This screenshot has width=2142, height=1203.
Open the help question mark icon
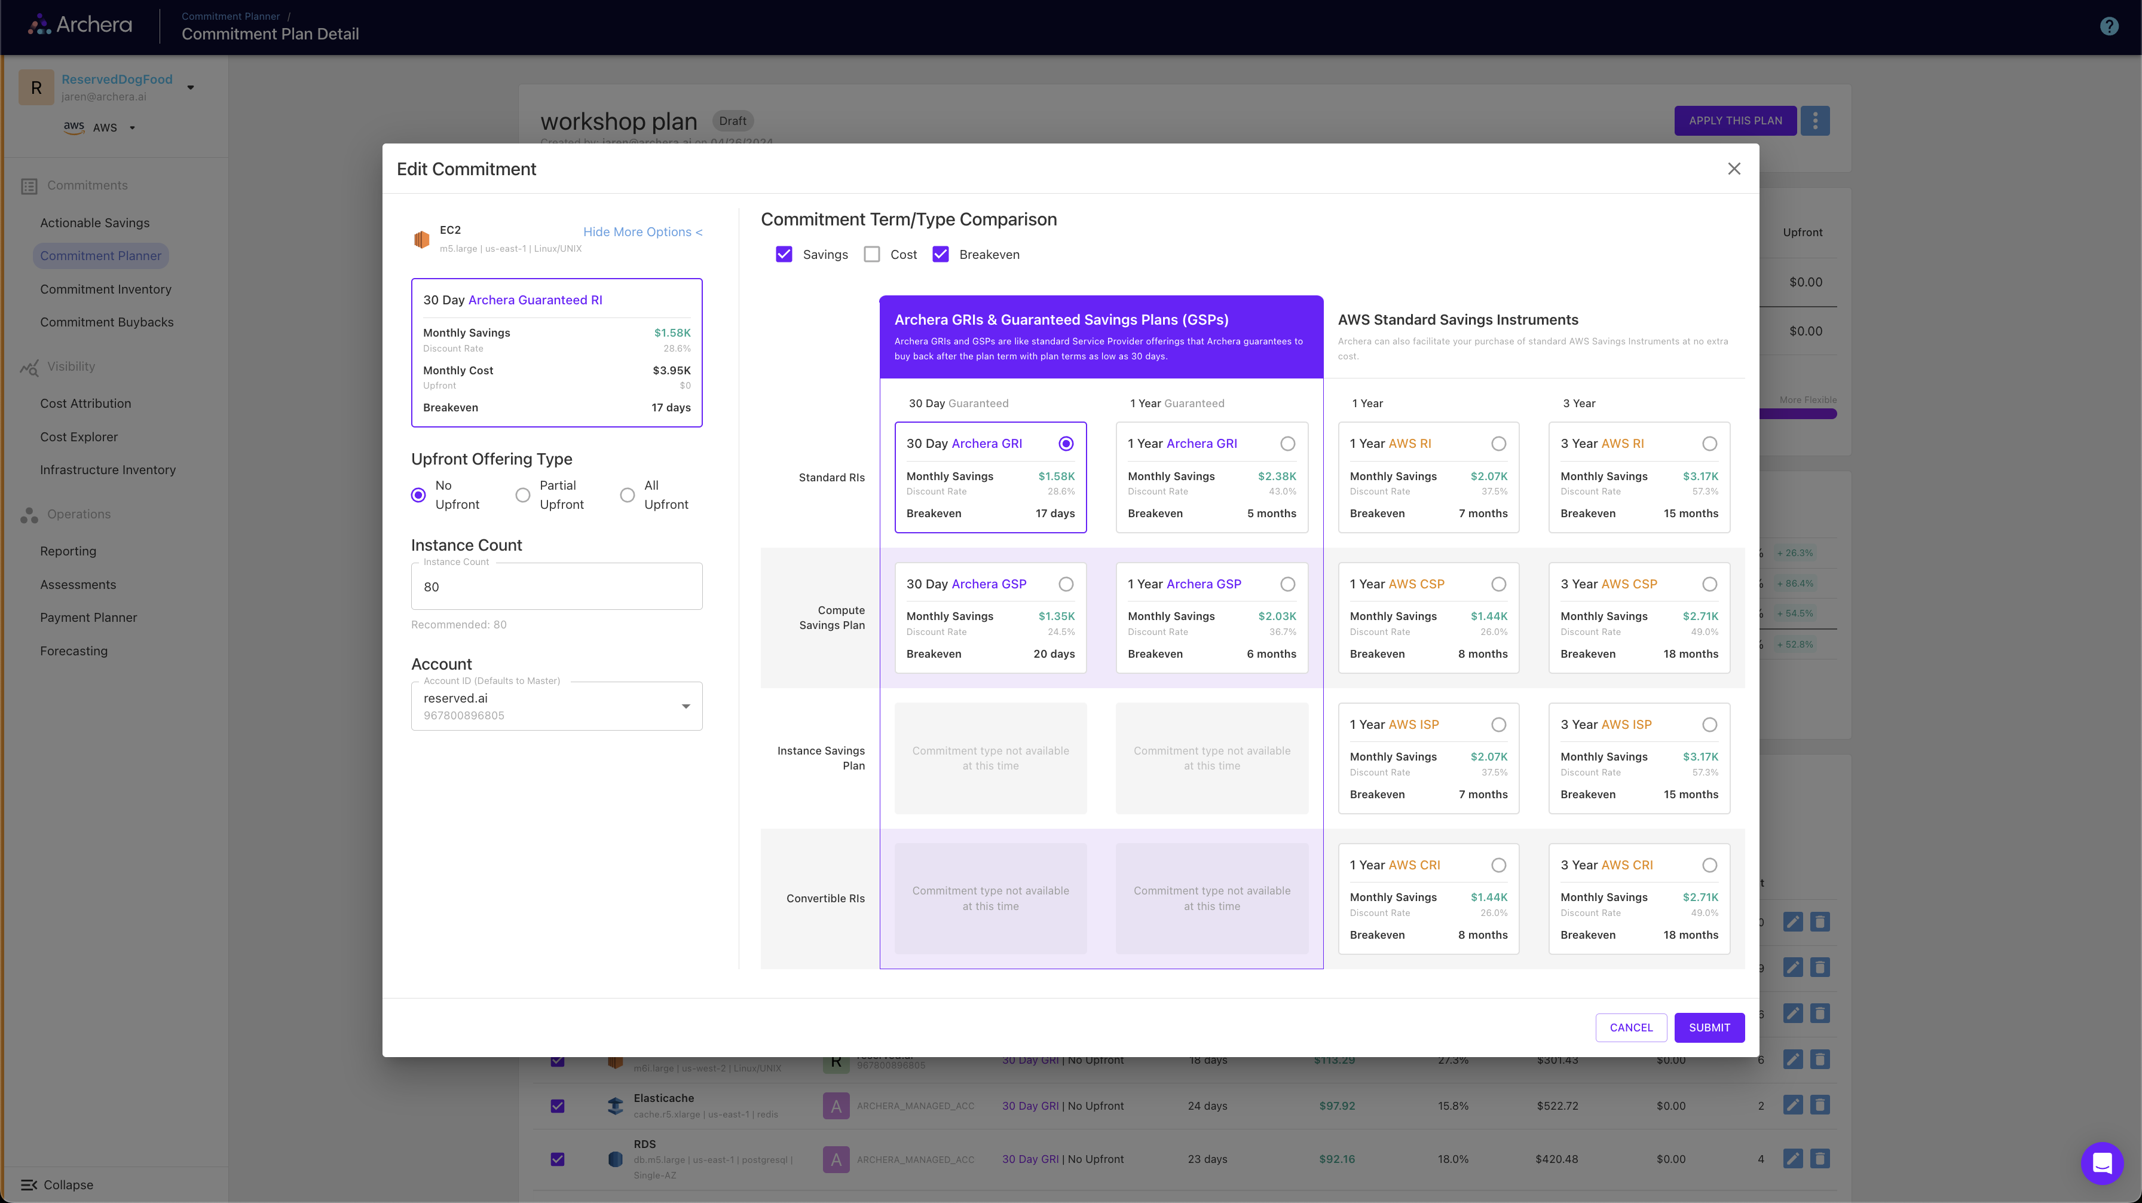point(2109,27)
